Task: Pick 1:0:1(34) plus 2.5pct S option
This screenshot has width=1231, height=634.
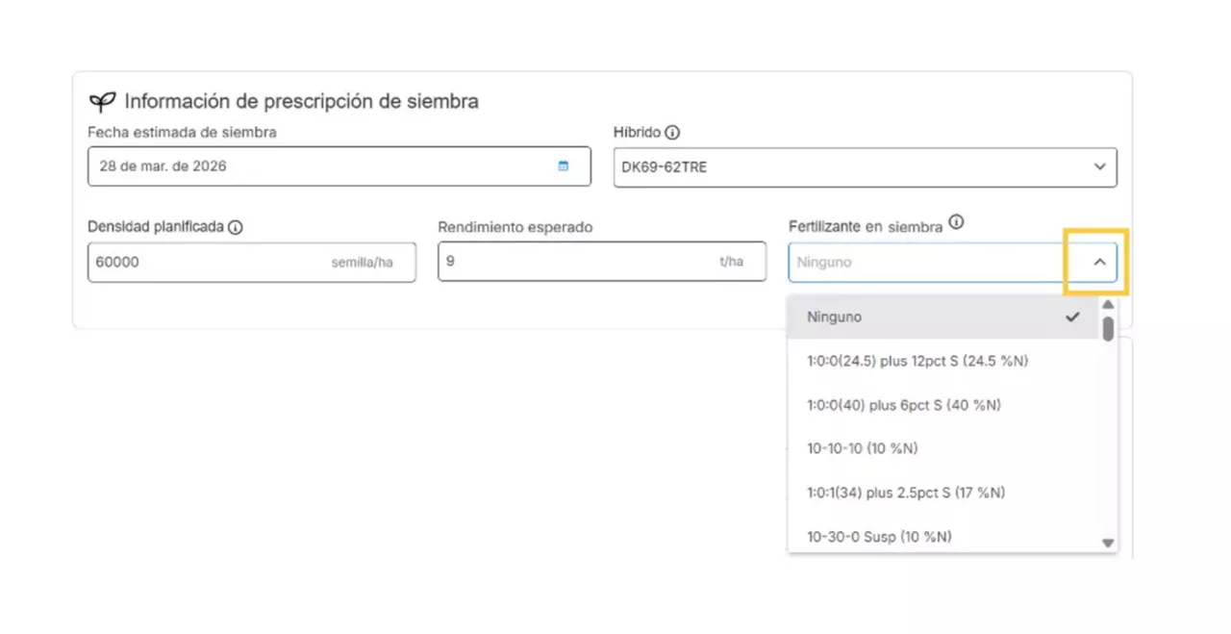Action: click(x=905, y=493)
